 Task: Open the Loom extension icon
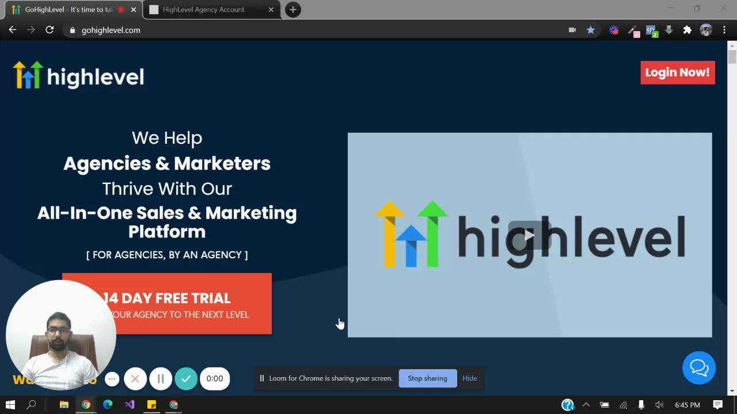point(614,30)
